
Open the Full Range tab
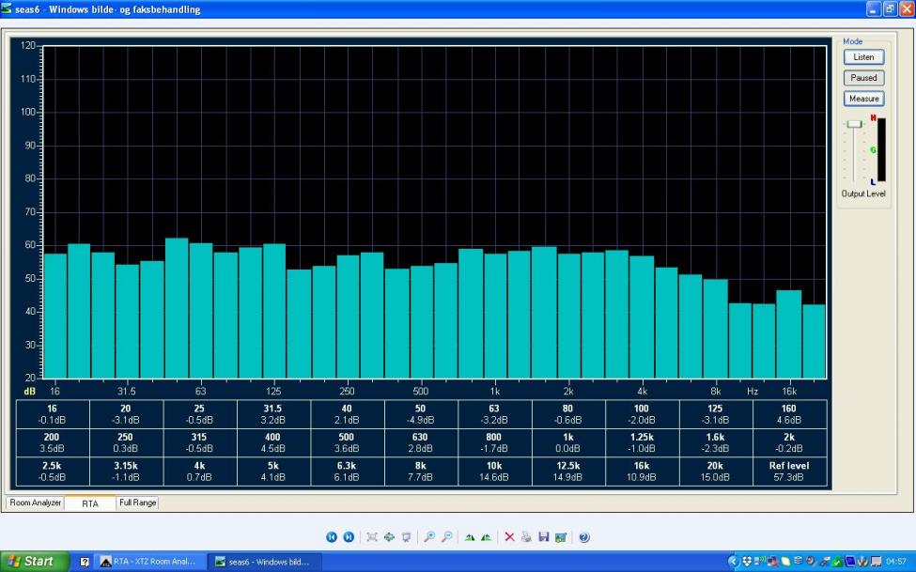tap(137, 502)
